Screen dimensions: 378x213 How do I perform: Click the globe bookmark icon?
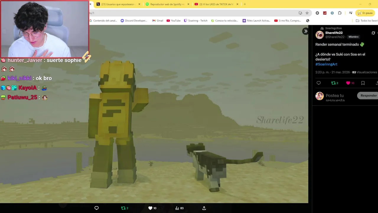pyautogui.click(x=307, y=21)
